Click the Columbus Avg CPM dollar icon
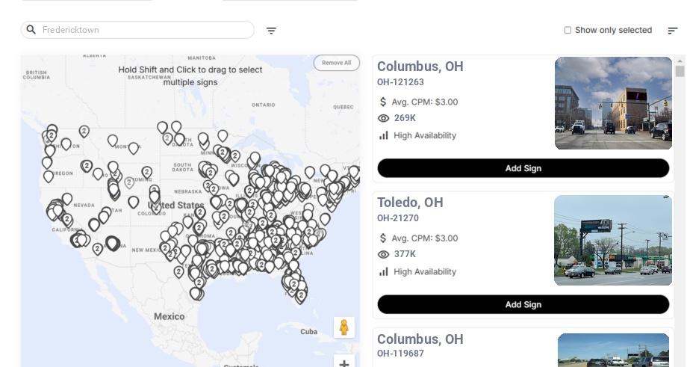687x367 pixels. [383, 102]
